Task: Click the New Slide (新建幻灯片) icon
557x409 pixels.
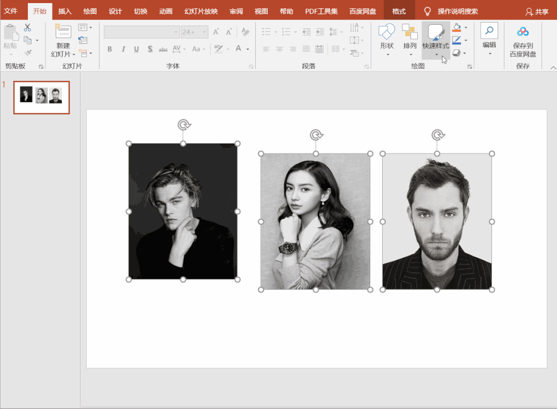Action: (x=63, y=32)
